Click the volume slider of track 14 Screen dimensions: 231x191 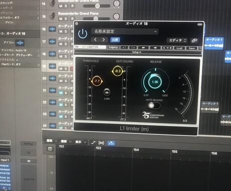point(97,6)
